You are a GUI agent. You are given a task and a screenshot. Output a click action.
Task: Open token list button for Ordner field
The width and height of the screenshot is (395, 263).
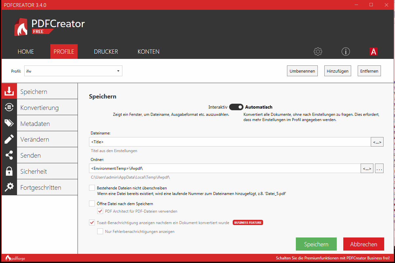click(x=367, y=168)
